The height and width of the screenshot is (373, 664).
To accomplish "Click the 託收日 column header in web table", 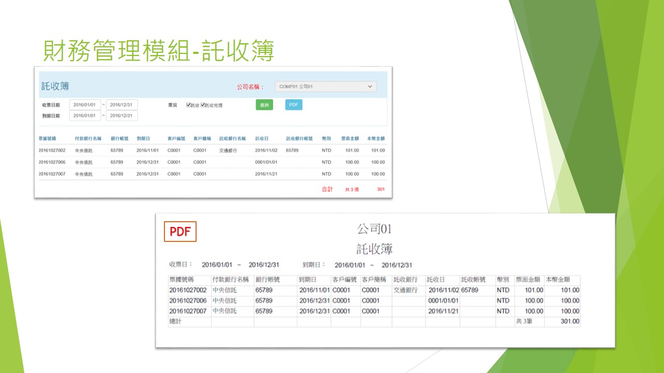I will point(261,139).
